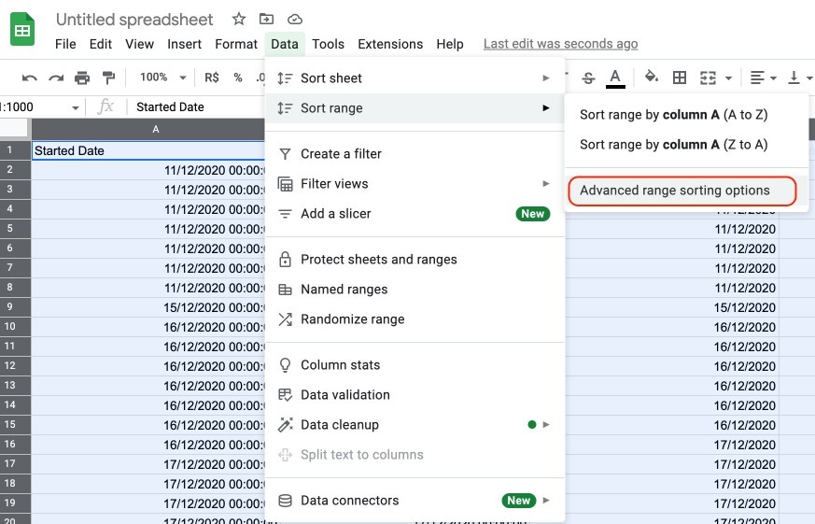This screenshot has height=524, width=815.
Task: Click the redo arrow icon
Action: (56, 78)
